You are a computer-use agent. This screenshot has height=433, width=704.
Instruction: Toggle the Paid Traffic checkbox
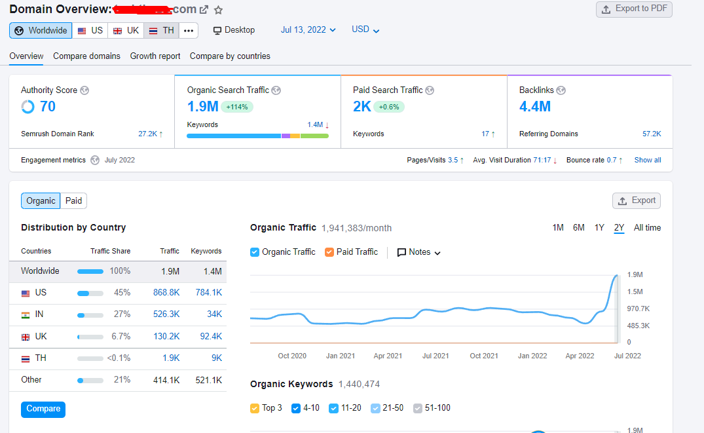(x=329, y=252)
